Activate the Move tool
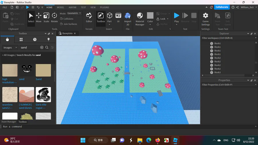This screenshot has height=145, width=258. (39, 18)
